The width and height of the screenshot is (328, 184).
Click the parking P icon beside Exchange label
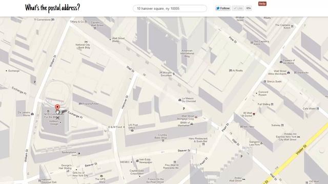click(34, 82)
